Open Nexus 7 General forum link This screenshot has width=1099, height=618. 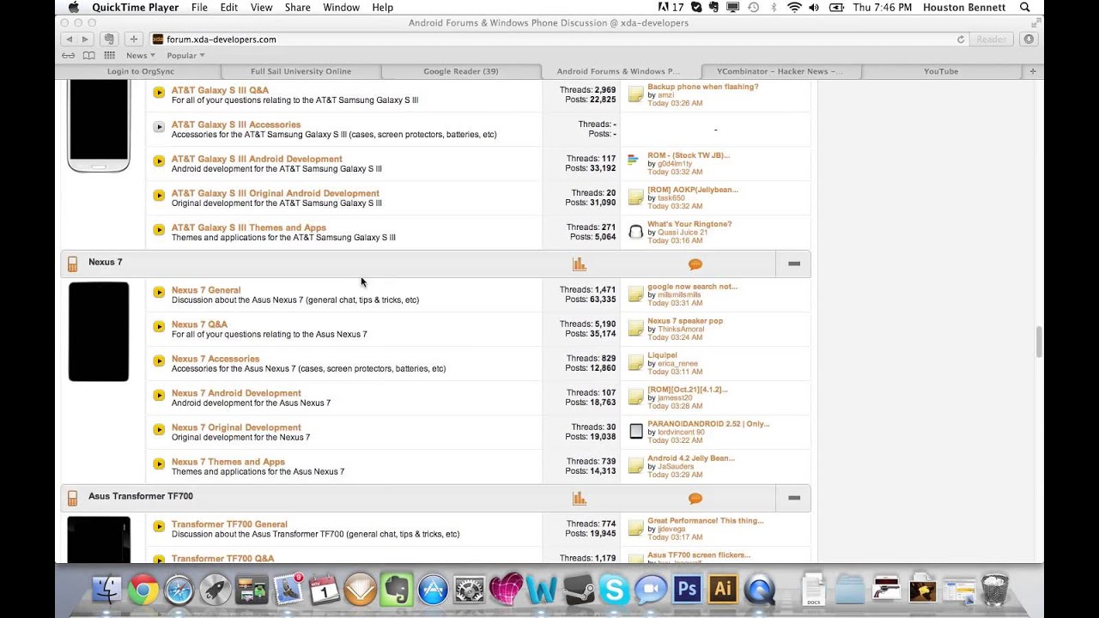(x=206, y=290)
